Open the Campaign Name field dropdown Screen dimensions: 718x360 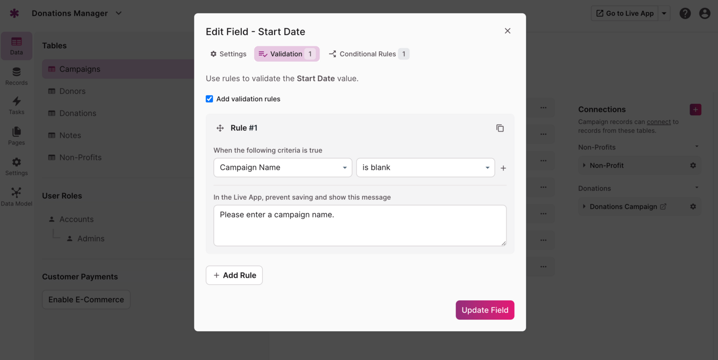pos(283,168)
